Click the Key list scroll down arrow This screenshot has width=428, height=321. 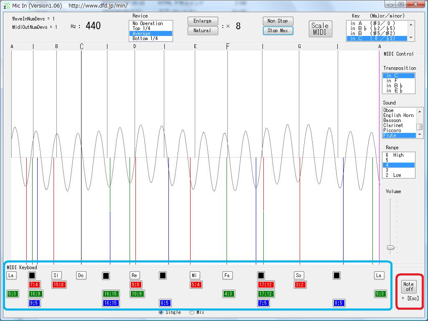click(x=411, y=38)
